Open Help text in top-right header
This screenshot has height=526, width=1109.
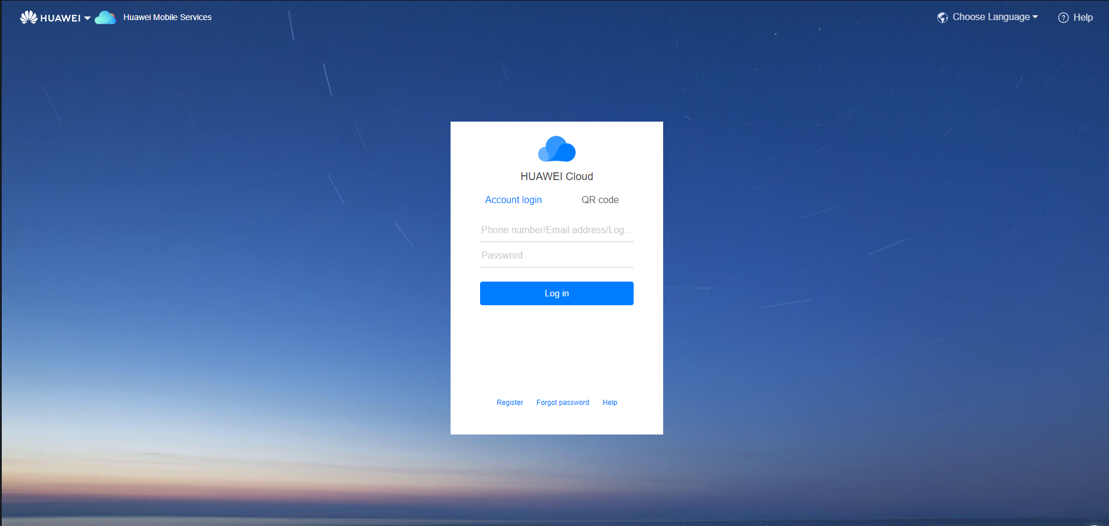coord(1083,17)
